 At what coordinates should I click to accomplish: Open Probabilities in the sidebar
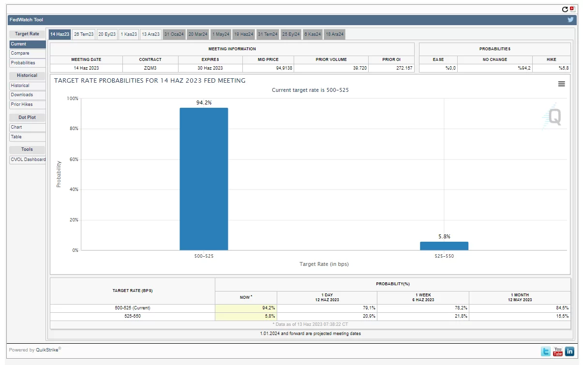[28, 63]
